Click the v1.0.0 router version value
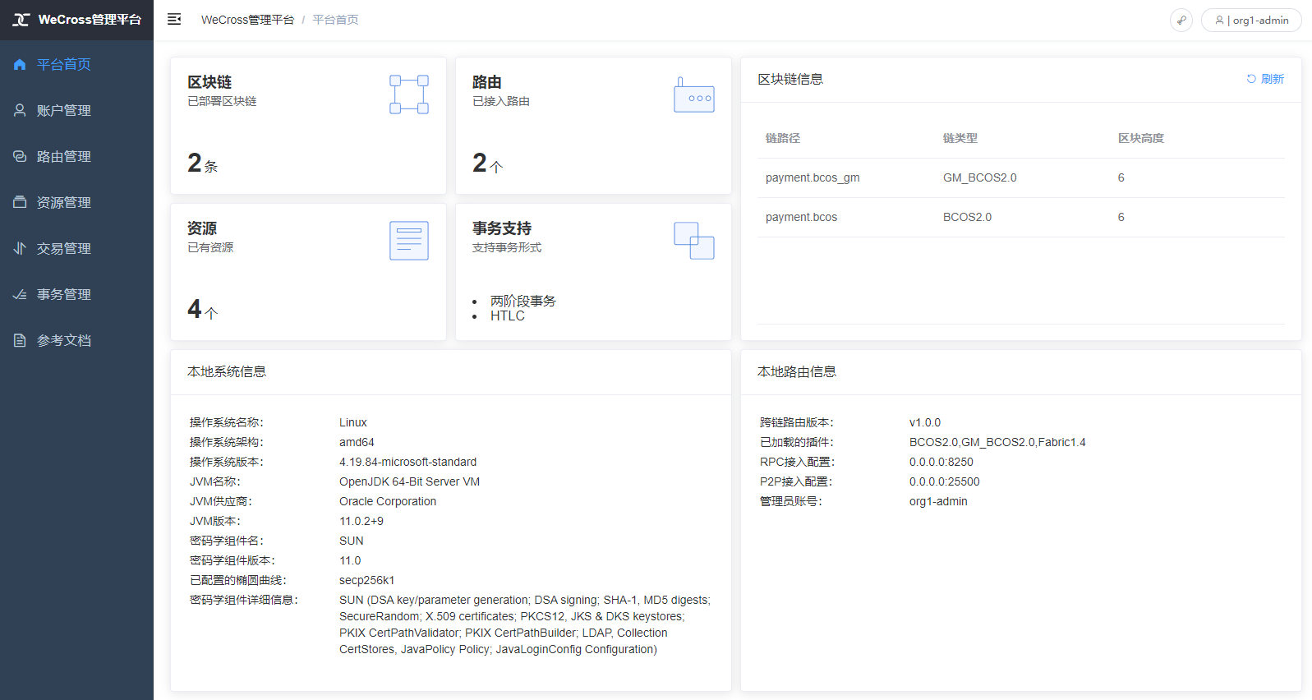Screen dimensions: 1312x700 pyautogui.click(x=925, y=422)
